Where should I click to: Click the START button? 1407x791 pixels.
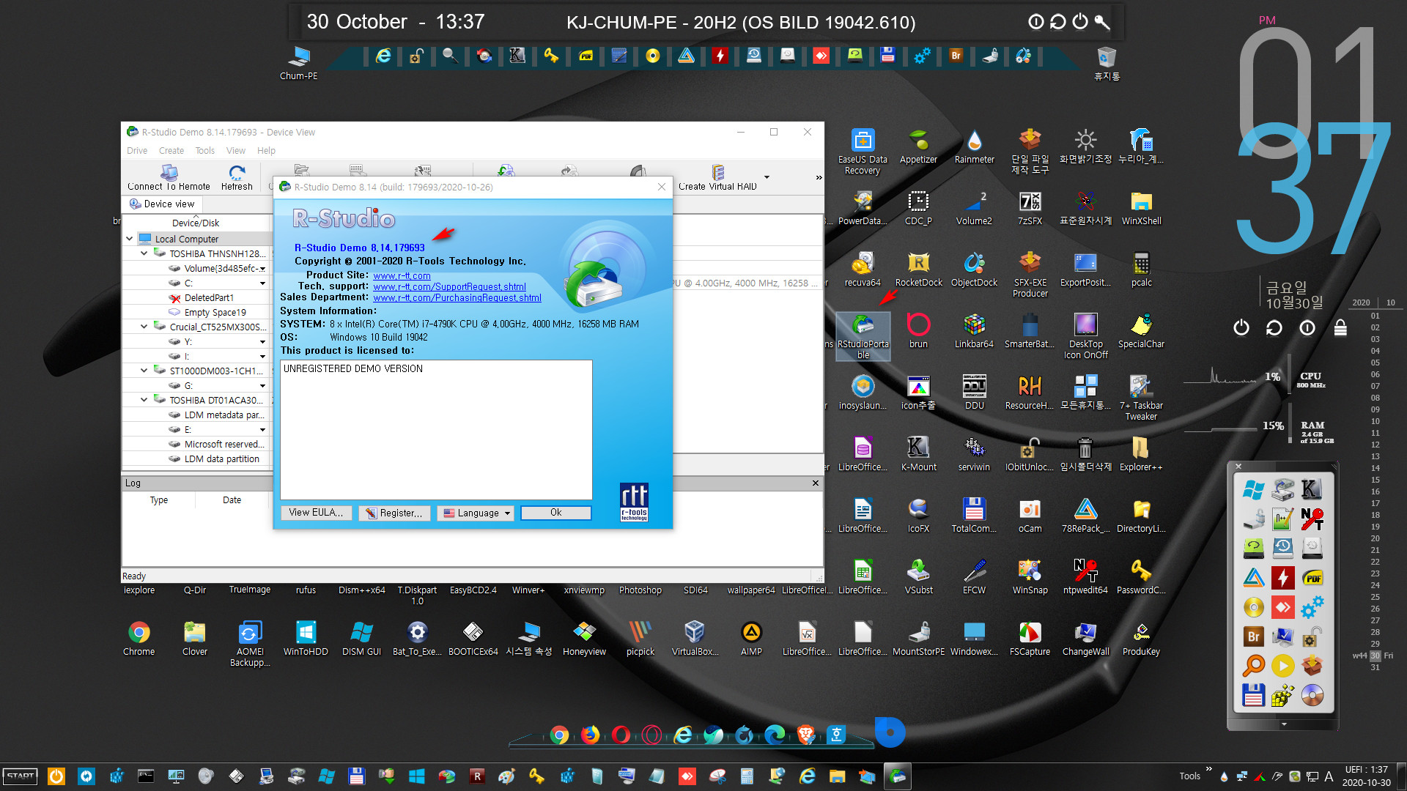pos(21,776)
